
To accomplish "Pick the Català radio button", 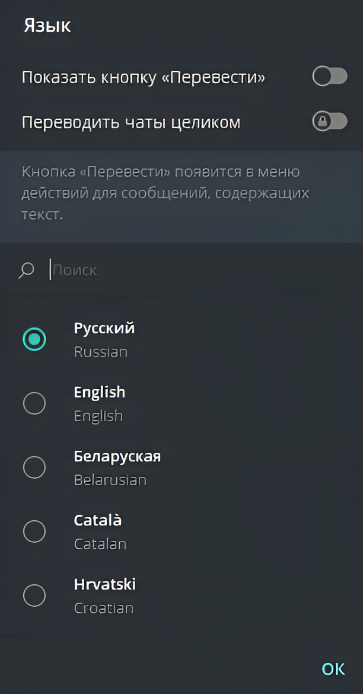I will 34,531.
